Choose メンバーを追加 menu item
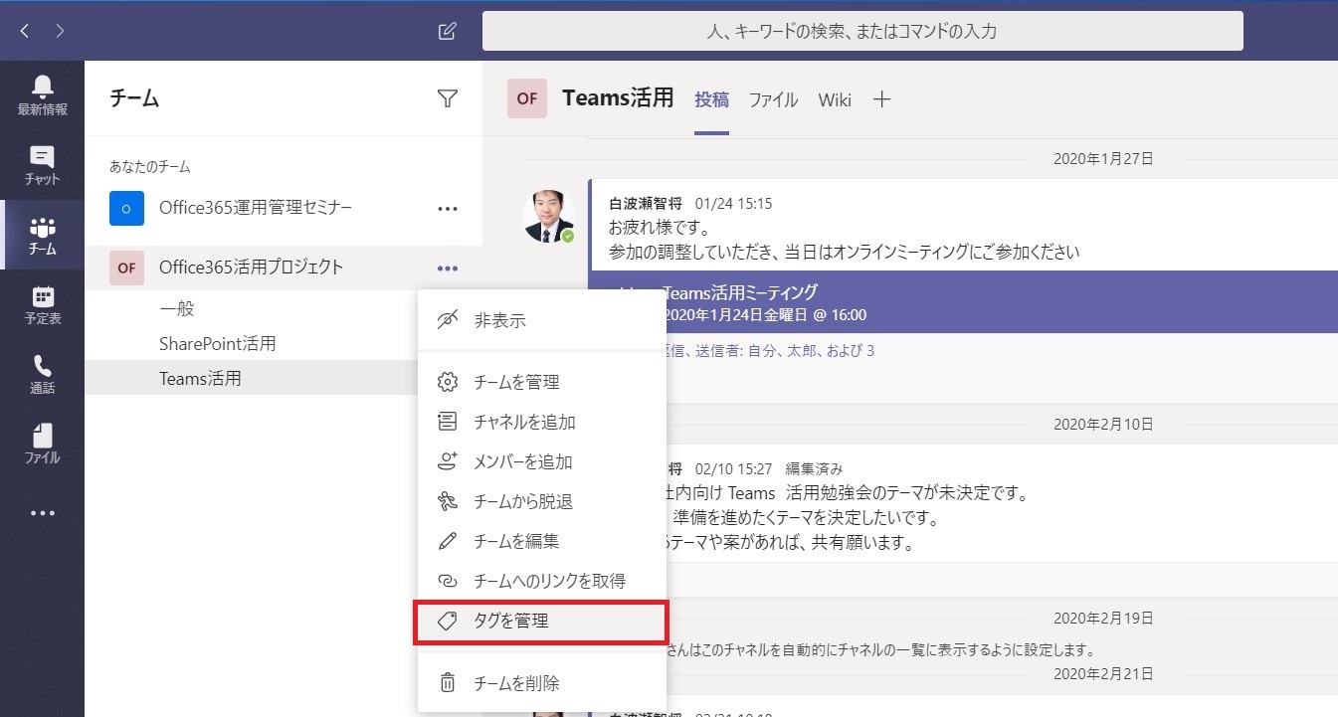This screenshot has width=1338, height=717. [542, 461]
